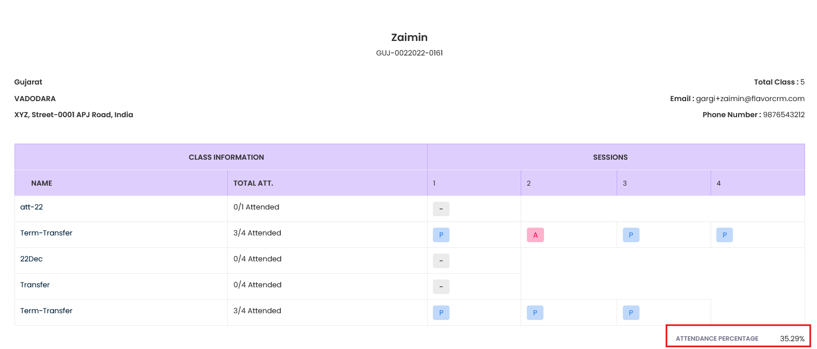Click the email gargi+zaimin@flavorcrm.com
Viewport: 817px width, 349px height.
750,99
